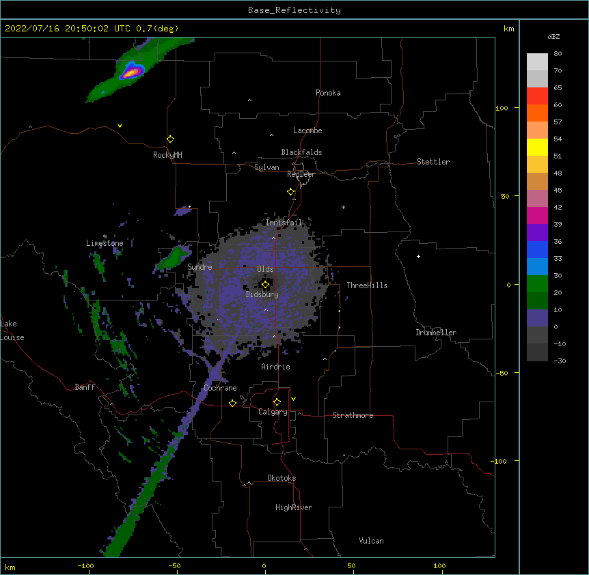Click the Base_Reflectivity title

click(294, 10)
